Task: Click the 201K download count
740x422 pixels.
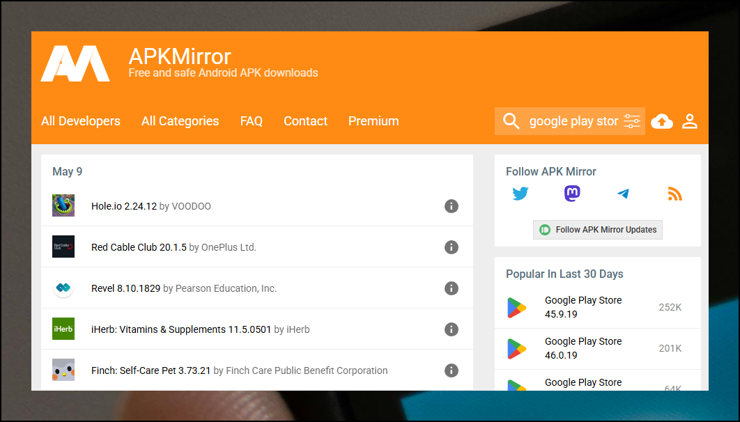Action: click(x=670, y=348)
